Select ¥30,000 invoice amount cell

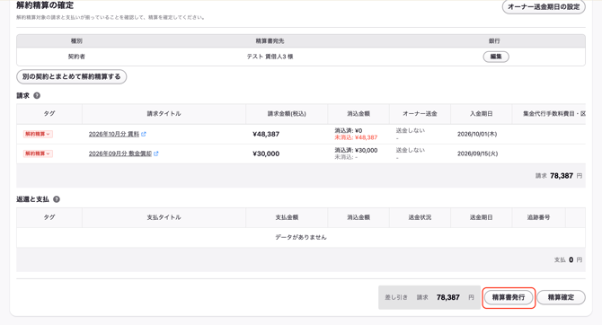tap(266, 154)
